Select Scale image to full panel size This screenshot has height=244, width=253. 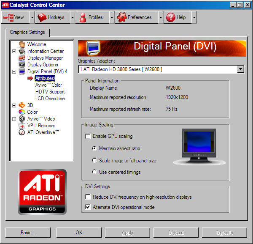(x=94, y=161)
